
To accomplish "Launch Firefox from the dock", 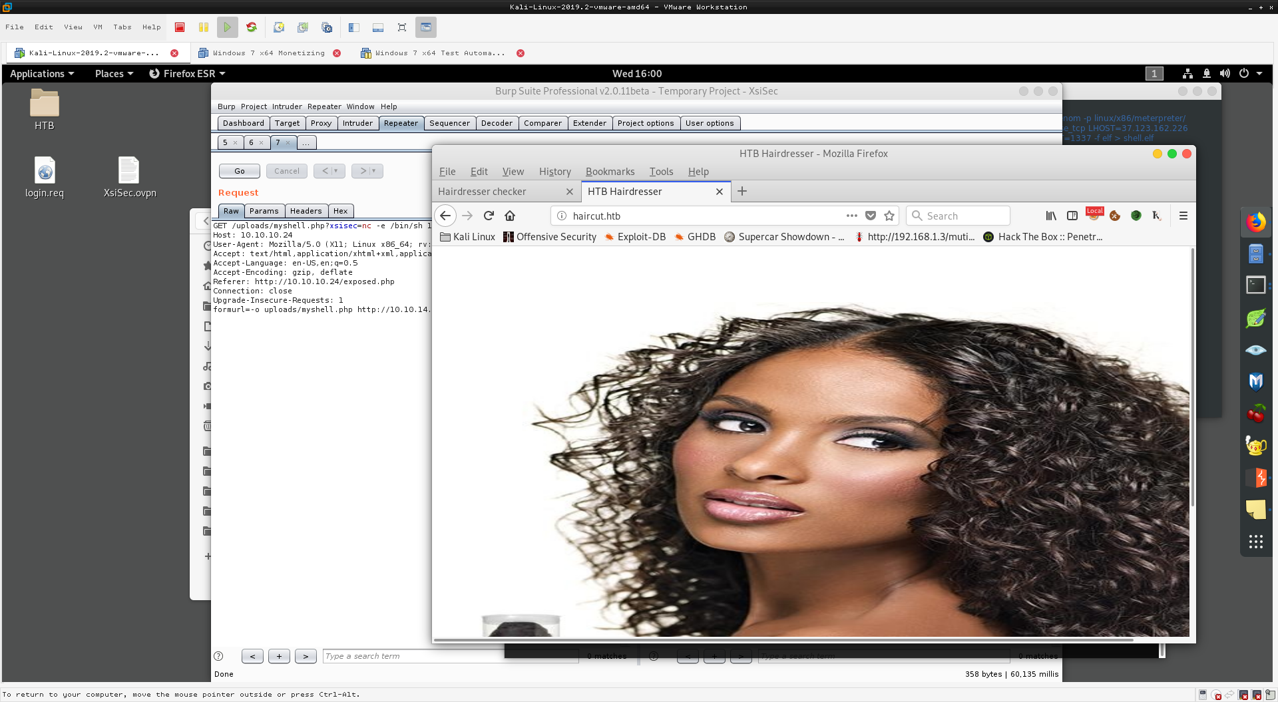I will 1256,222.
